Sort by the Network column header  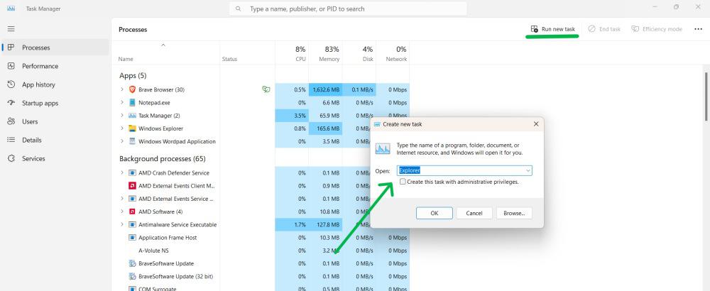(x=393, y=53)
